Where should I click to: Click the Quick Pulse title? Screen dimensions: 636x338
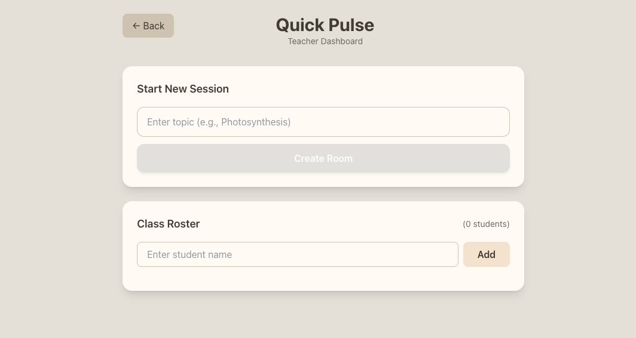point(325,25)
